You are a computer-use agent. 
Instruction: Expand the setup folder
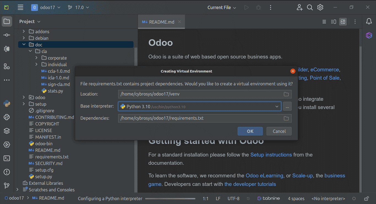(24, 104)
